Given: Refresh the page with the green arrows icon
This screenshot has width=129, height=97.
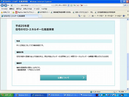Looking at the screenshot, I should pyautogui.click(x=75, y=5).
